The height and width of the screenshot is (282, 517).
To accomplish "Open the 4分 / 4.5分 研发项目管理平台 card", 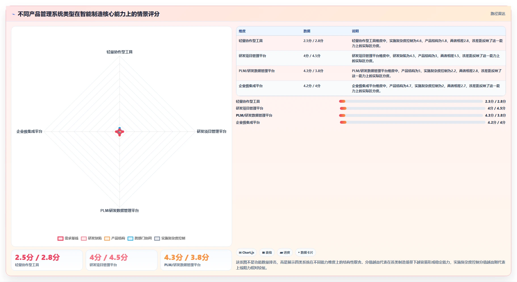I will click(x=121, y=260).
